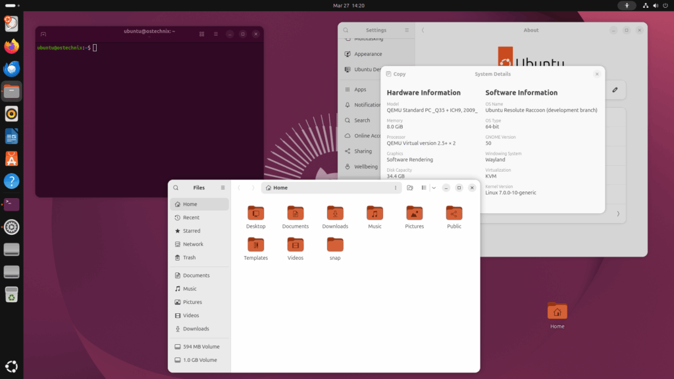This screenshot has height=379, width=674.
Task: Click the edit pencil in the About panel
Action: tap(615, 89)
